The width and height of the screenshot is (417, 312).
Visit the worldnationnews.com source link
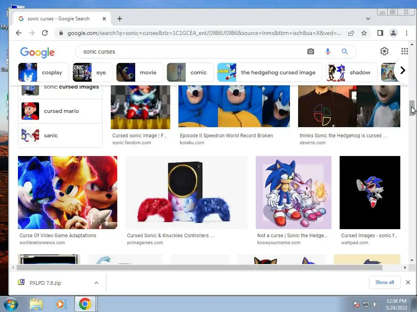pyautogui.click(x=42, y=243)
